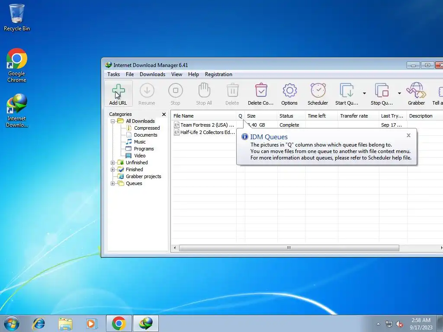Sort by Last Try column header
The image size is (443, 332).
tap(393, 116)
